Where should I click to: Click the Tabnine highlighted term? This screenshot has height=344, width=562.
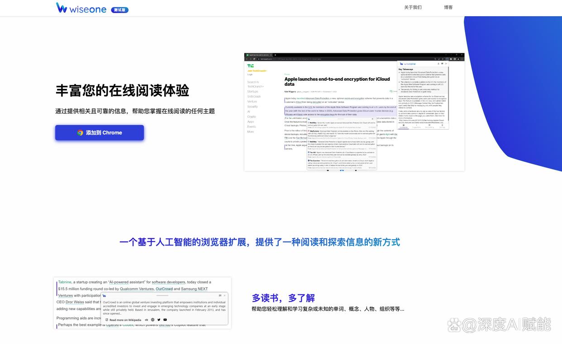click(65, 282)
